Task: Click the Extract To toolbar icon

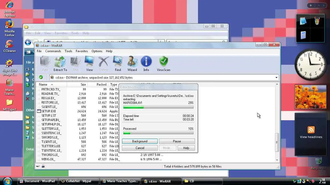Action: [60, 64]
